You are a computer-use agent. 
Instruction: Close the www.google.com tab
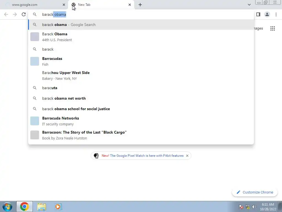pos(64,5)
